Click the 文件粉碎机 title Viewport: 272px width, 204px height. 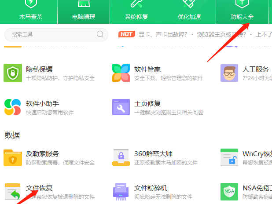tap(151, 188)
